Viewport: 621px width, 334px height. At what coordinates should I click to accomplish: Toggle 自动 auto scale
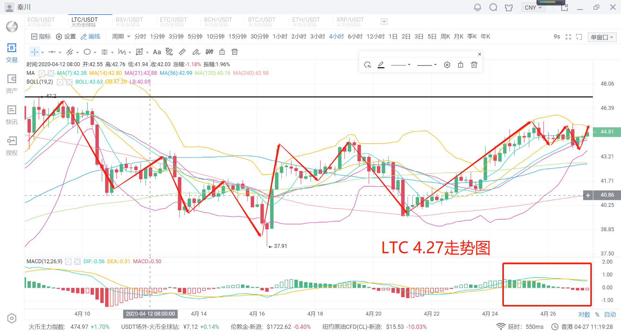610,315
